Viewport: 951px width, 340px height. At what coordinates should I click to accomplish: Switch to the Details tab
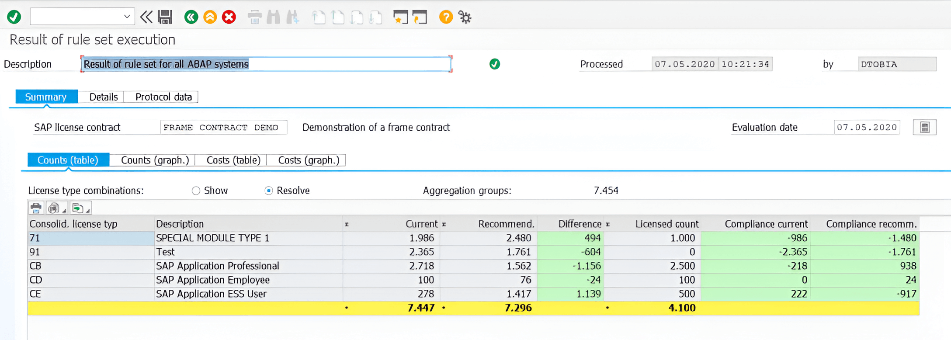click(x=103, y=97)
